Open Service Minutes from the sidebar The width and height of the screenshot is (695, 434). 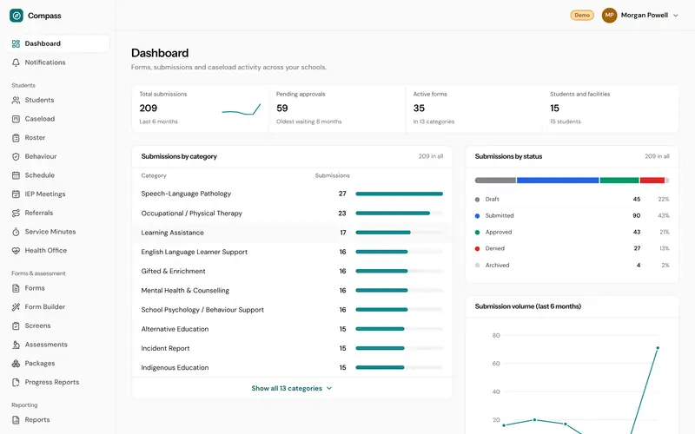58,232
